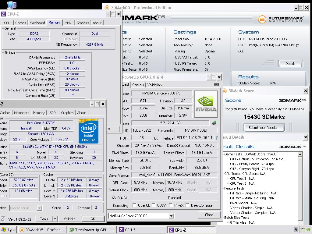Screen dimensions: 312x234
Task: Switch to the Sensors tab in GPU-Z
Action: [138, 85]
